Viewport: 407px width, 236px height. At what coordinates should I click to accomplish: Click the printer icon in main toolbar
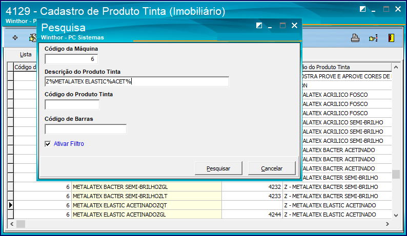[355, 38]
